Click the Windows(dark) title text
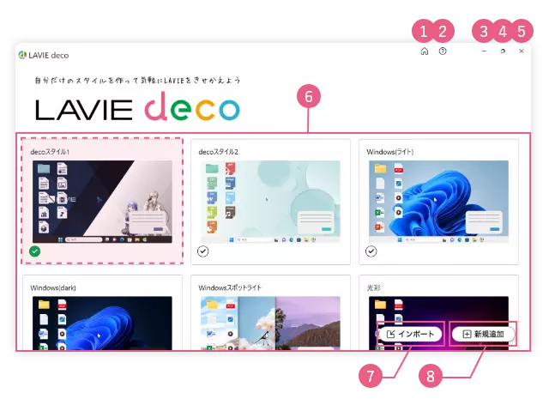This screenshot has width=549, height=405. tap(53, 287)
